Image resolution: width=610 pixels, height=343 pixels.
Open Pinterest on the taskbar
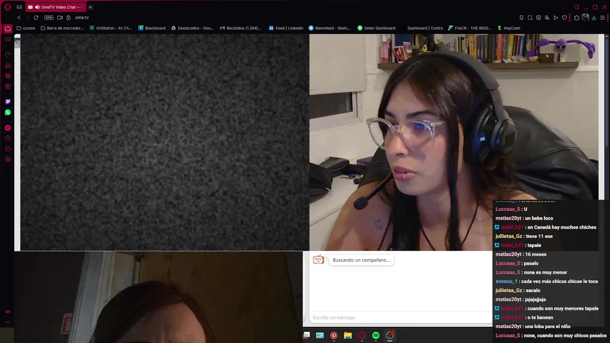[x=334, y=335]
